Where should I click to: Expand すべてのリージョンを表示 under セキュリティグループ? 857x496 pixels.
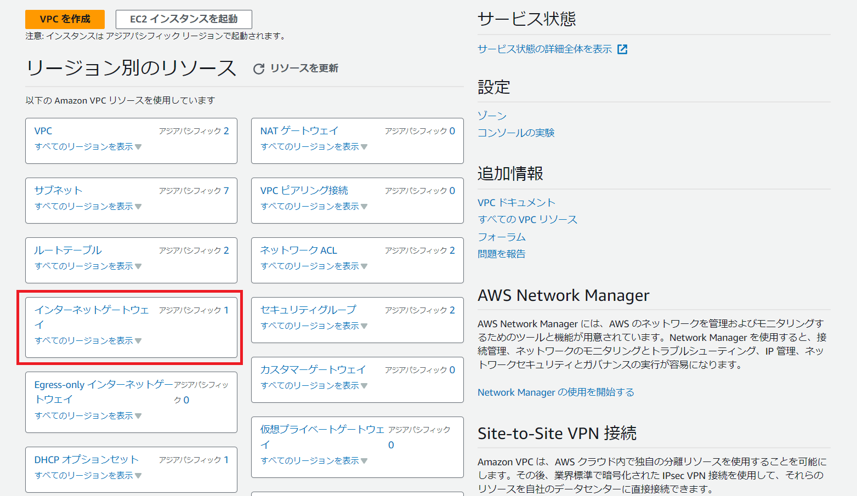pos(314,326)
